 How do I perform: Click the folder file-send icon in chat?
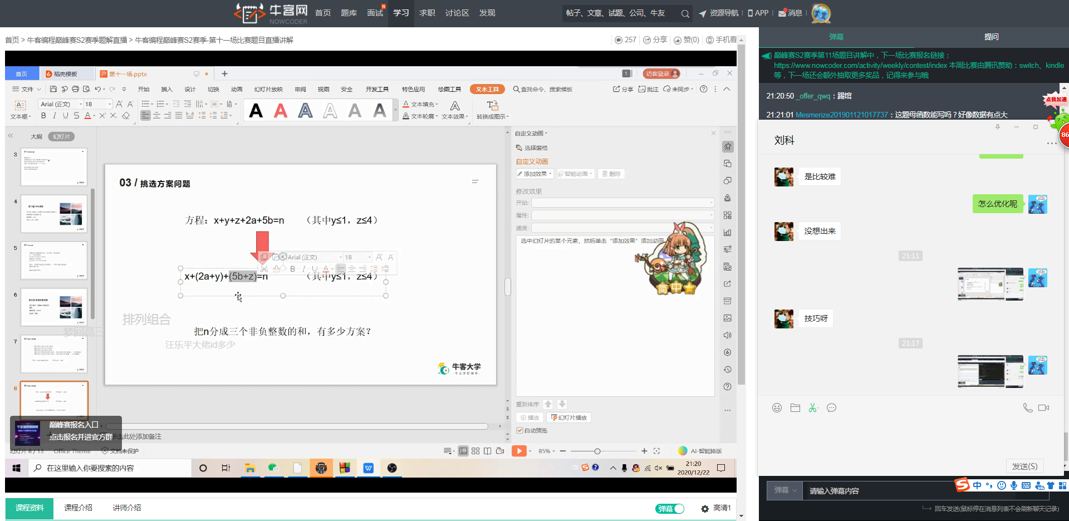(x=795, y=408)
